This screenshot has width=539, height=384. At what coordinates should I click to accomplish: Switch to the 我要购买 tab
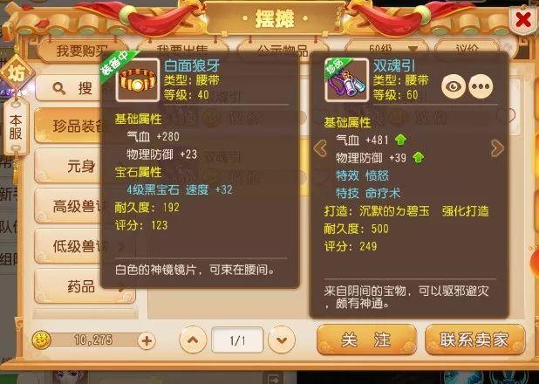pyautogui.click(x=82, y=51)
